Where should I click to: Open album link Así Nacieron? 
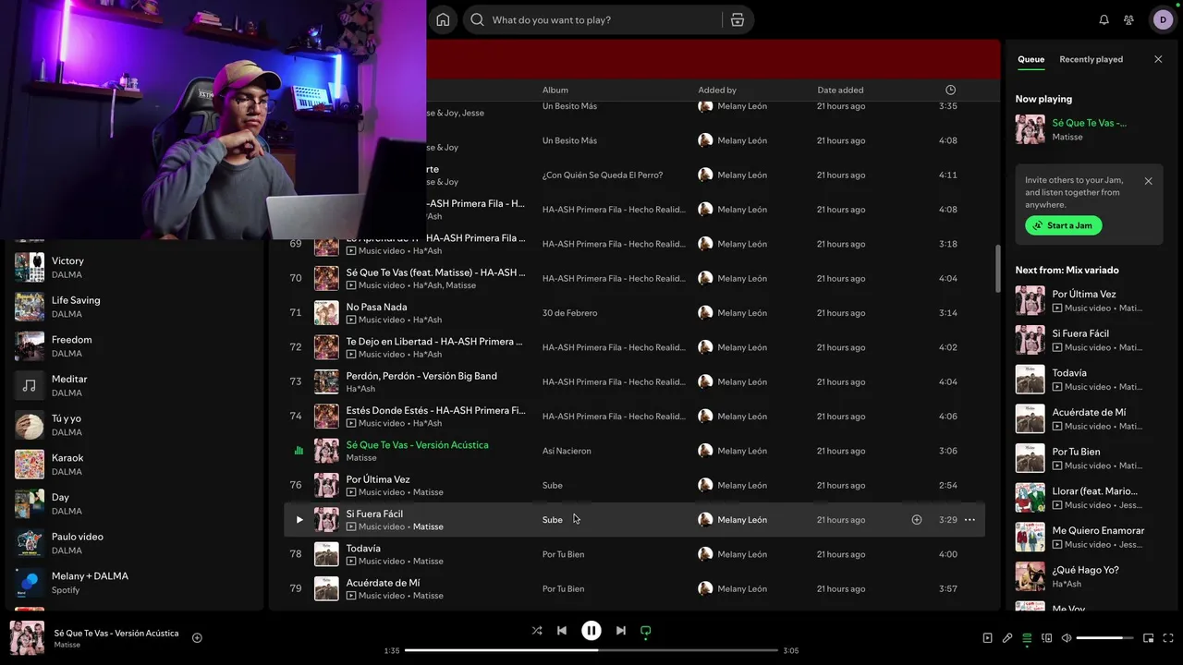(x=567, y=451)
